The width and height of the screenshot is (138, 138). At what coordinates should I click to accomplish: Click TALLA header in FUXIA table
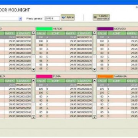pyautogui.click(x=41, y=81)
